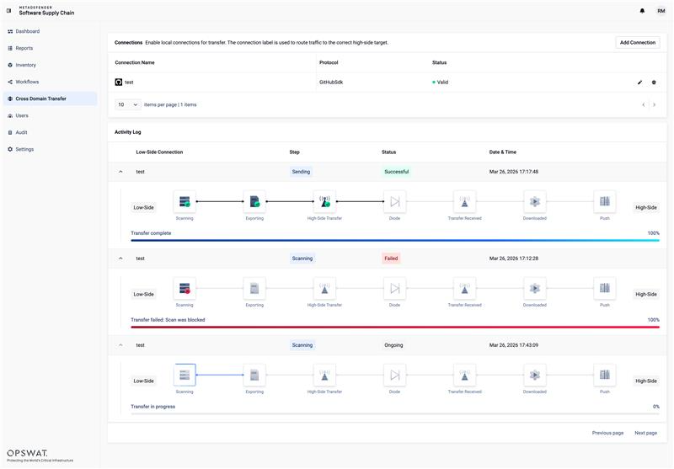Click the red failed transfer progress bar
The image size is (674, 469).
[x=395, y=327]
